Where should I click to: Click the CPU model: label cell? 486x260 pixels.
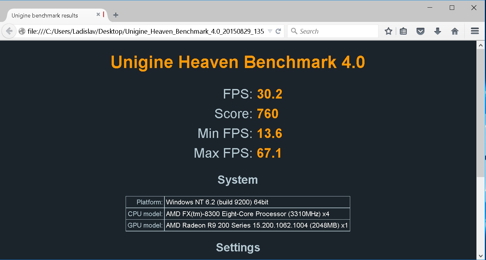(145, 214)
